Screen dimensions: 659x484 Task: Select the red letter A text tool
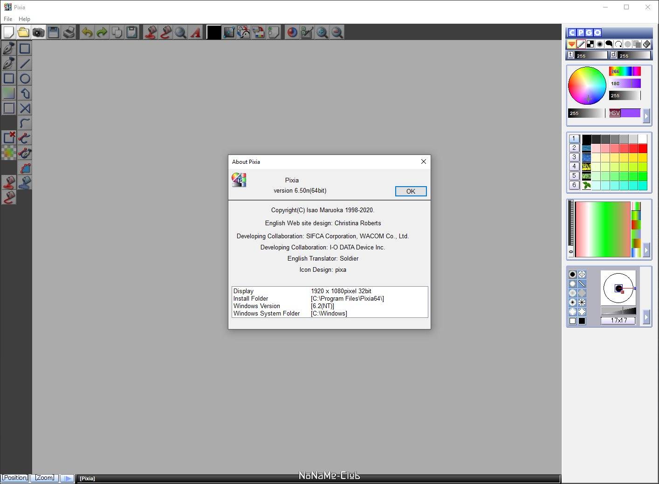(x=195, y=32)
